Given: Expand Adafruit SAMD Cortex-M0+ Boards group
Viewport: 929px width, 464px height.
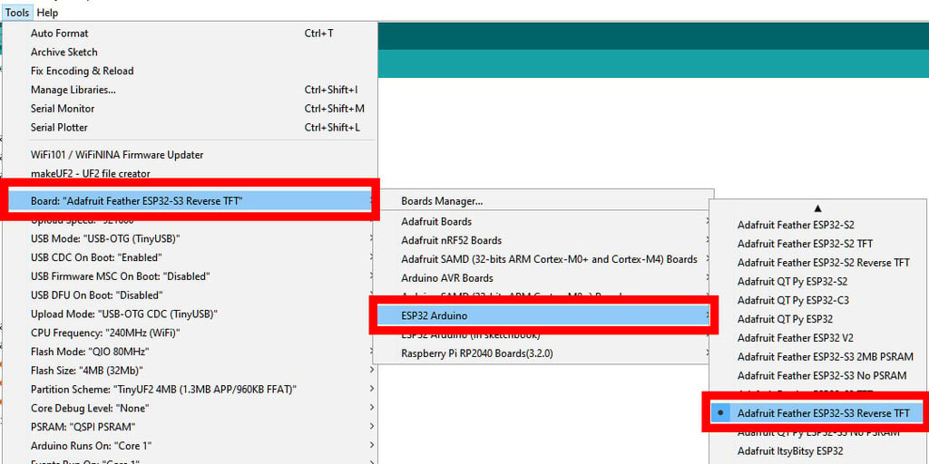Looking at the screenshot, I should point(543,259).
